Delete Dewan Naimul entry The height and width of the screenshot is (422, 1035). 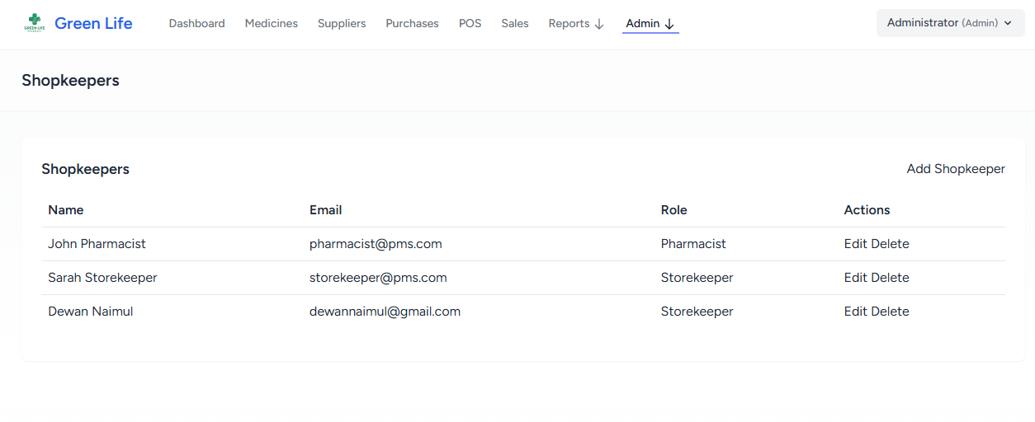click(x=890, y=312)
